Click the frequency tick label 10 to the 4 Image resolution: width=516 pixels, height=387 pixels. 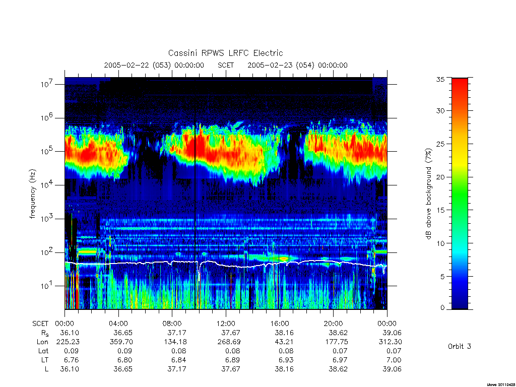pyautogui.click(x=47, y=184)
